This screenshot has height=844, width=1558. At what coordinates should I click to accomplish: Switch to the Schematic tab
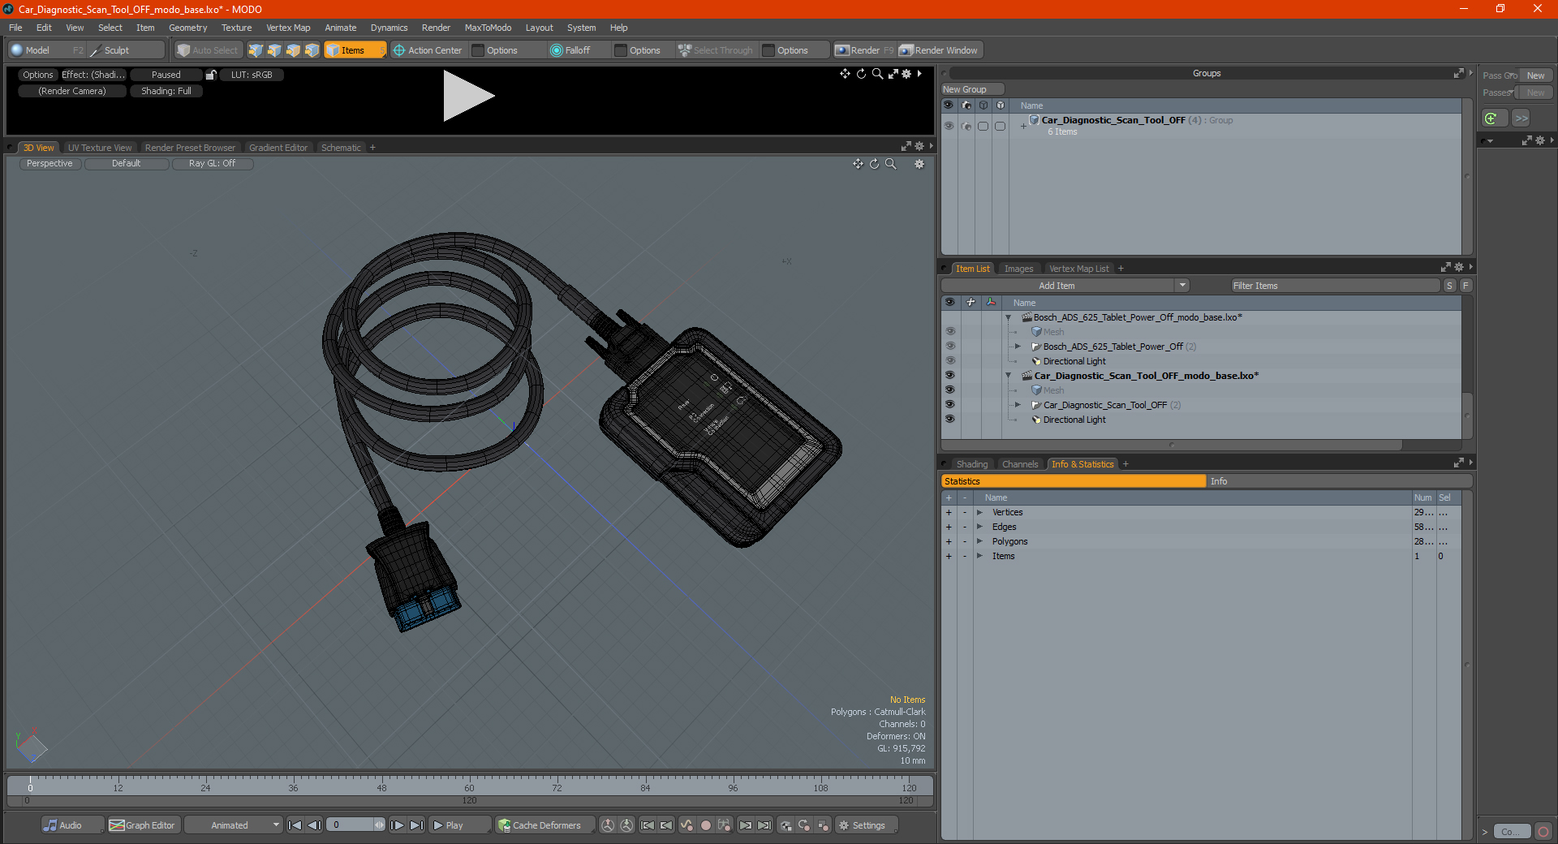pos(341,148)
